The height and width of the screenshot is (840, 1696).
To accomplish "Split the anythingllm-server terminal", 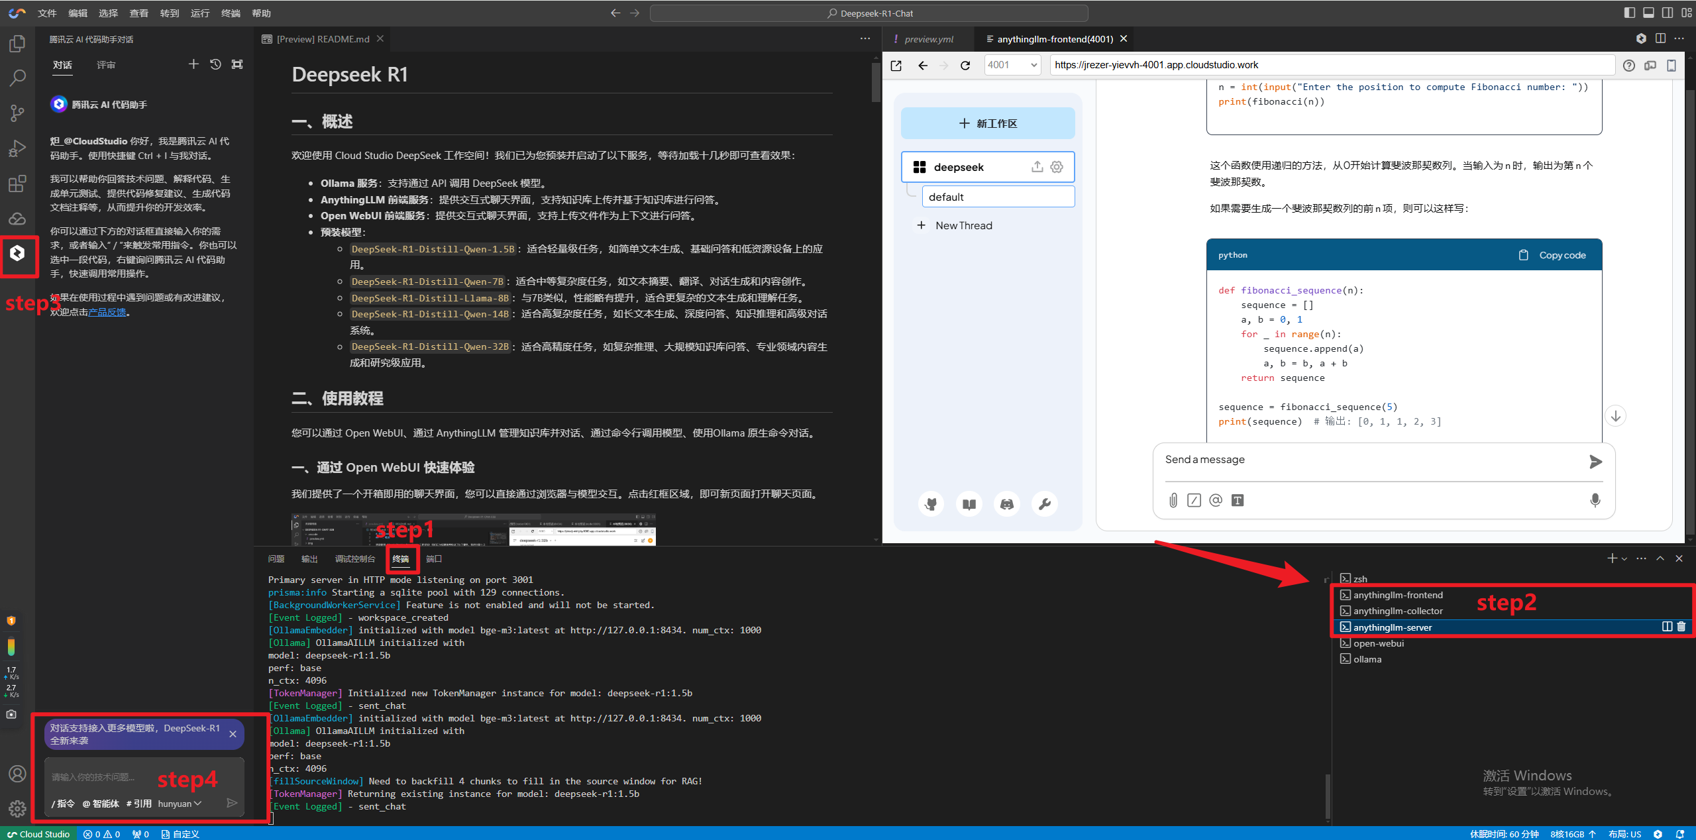I will [1667, 627].
